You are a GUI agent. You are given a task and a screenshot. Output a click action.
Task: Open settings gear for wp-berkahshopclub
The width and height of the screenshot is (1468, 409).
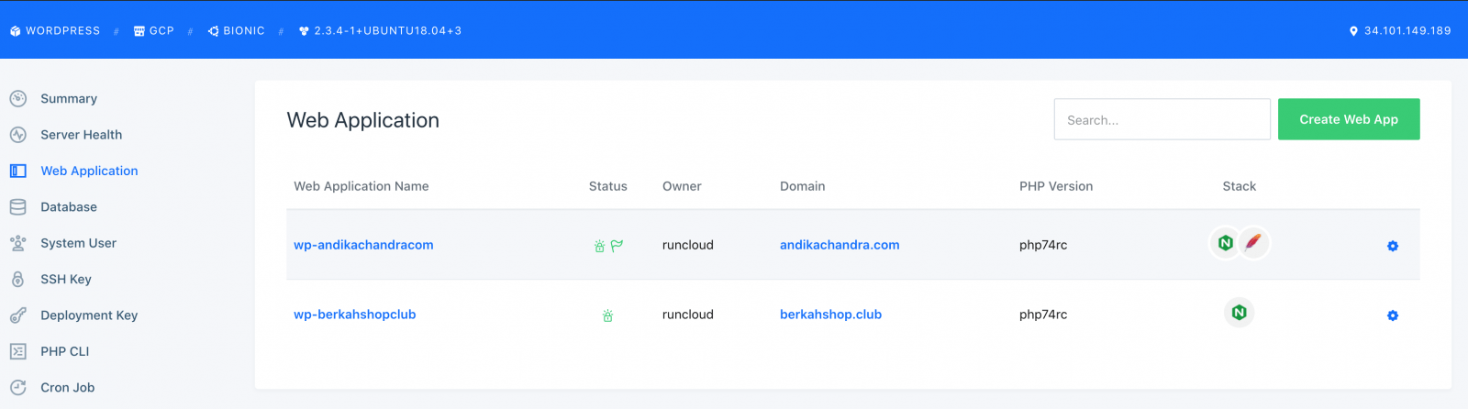pyautogui.click(x=1392, y=315)
